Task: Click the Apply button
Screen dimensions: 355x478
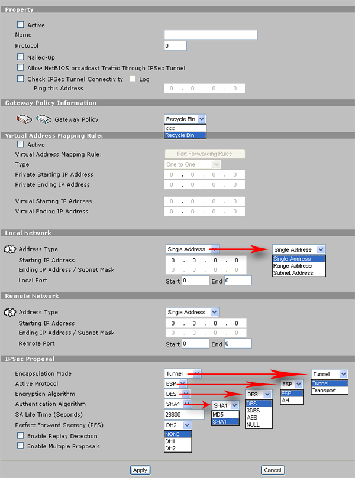Action: [x=140, y=470]
